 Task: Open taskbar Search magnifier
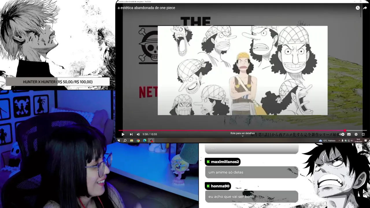(125, 141)
